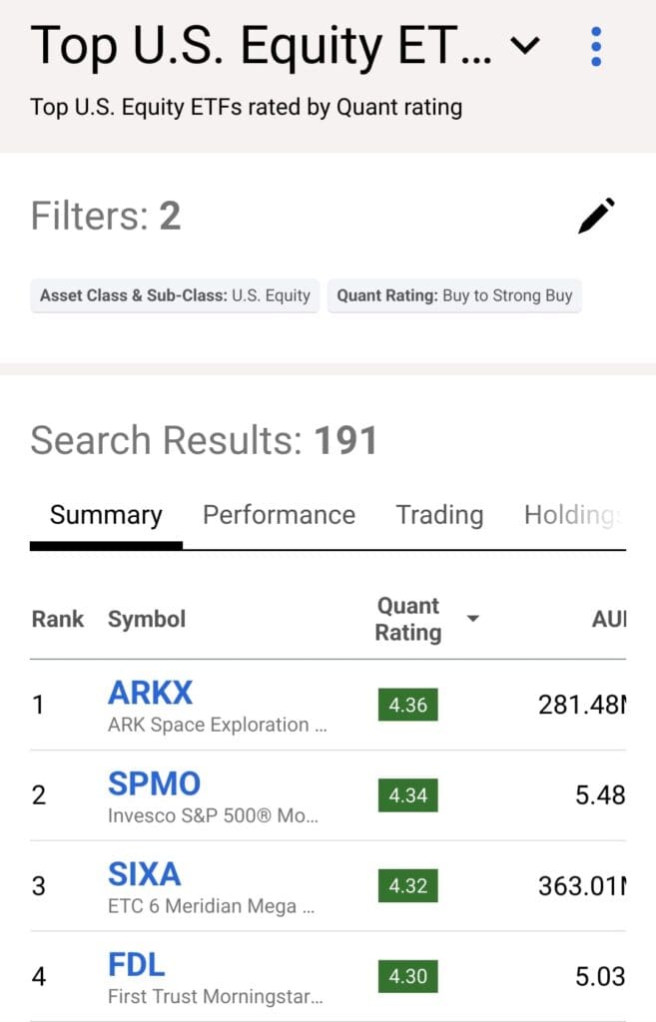
Task: Click the Asset Class & Sub-Class filter chip
Action: pyautogui.click(x=175, y=295)
